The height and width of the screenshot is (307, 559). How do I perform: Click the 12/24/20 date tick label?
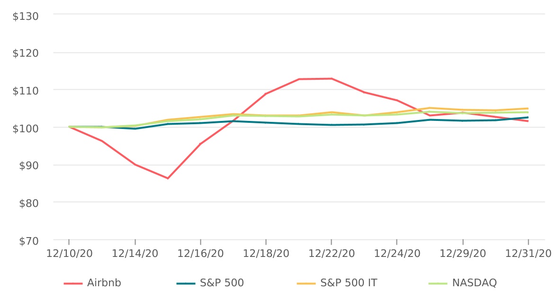click(397, 254)
